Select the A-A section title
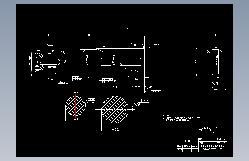 click(x=76, y=92)
